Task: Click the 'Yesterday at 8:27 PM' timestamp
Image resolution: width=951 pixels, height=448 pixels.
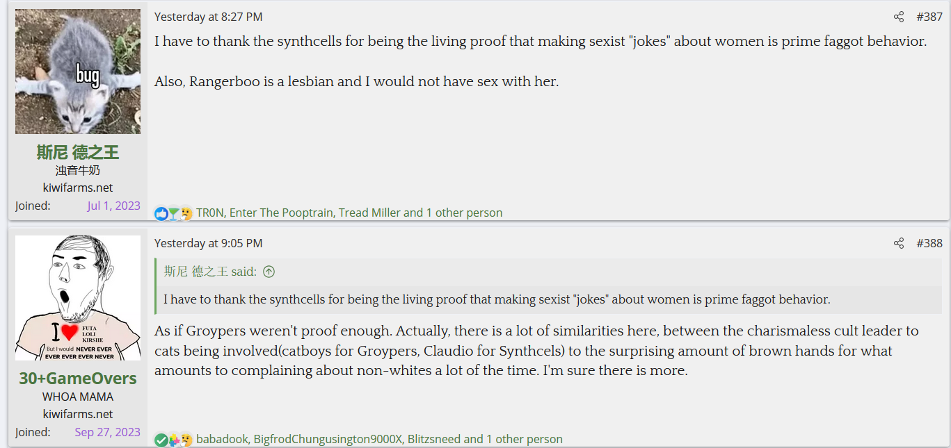Action: coord(208,17)
